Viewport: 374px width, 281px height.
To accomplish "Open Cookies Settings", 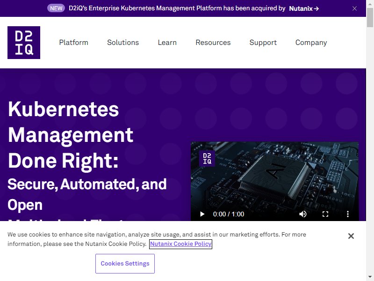I will point(125,264).
